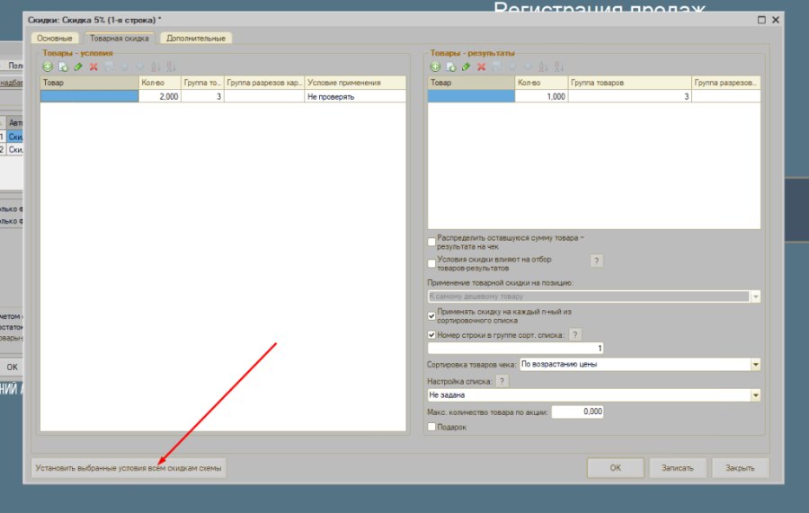Screen dimensions: 809x513
Task: Uncheck Применять скидку на каждый n-ный
Action: click(x=431, y=316)
